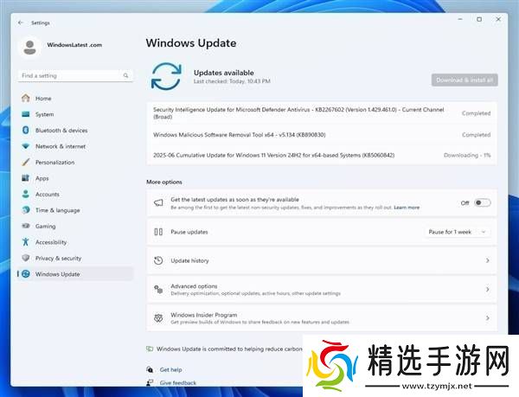Expand Advanced options with its chevron
This screenshot has width=519, height=397.
tap(487, 289)
